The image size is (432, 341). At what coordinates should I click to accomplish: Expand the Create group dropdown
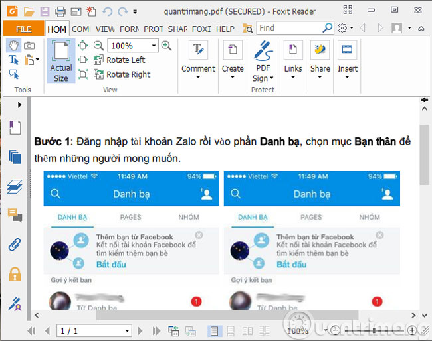[233, 77]
